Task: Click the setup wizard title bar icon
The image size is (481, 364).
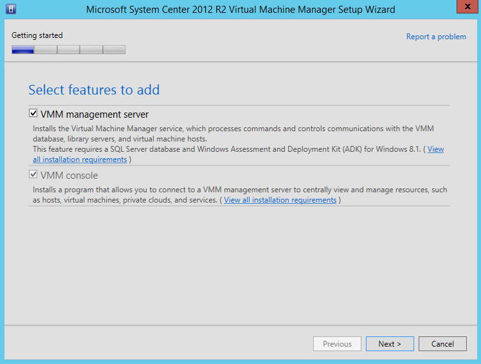Action: tap(11, 9)
